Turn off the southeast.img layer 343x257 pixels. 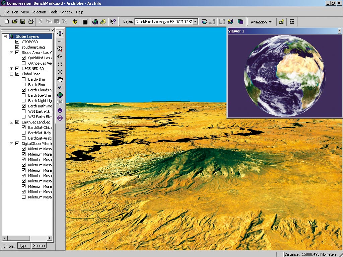17,47
